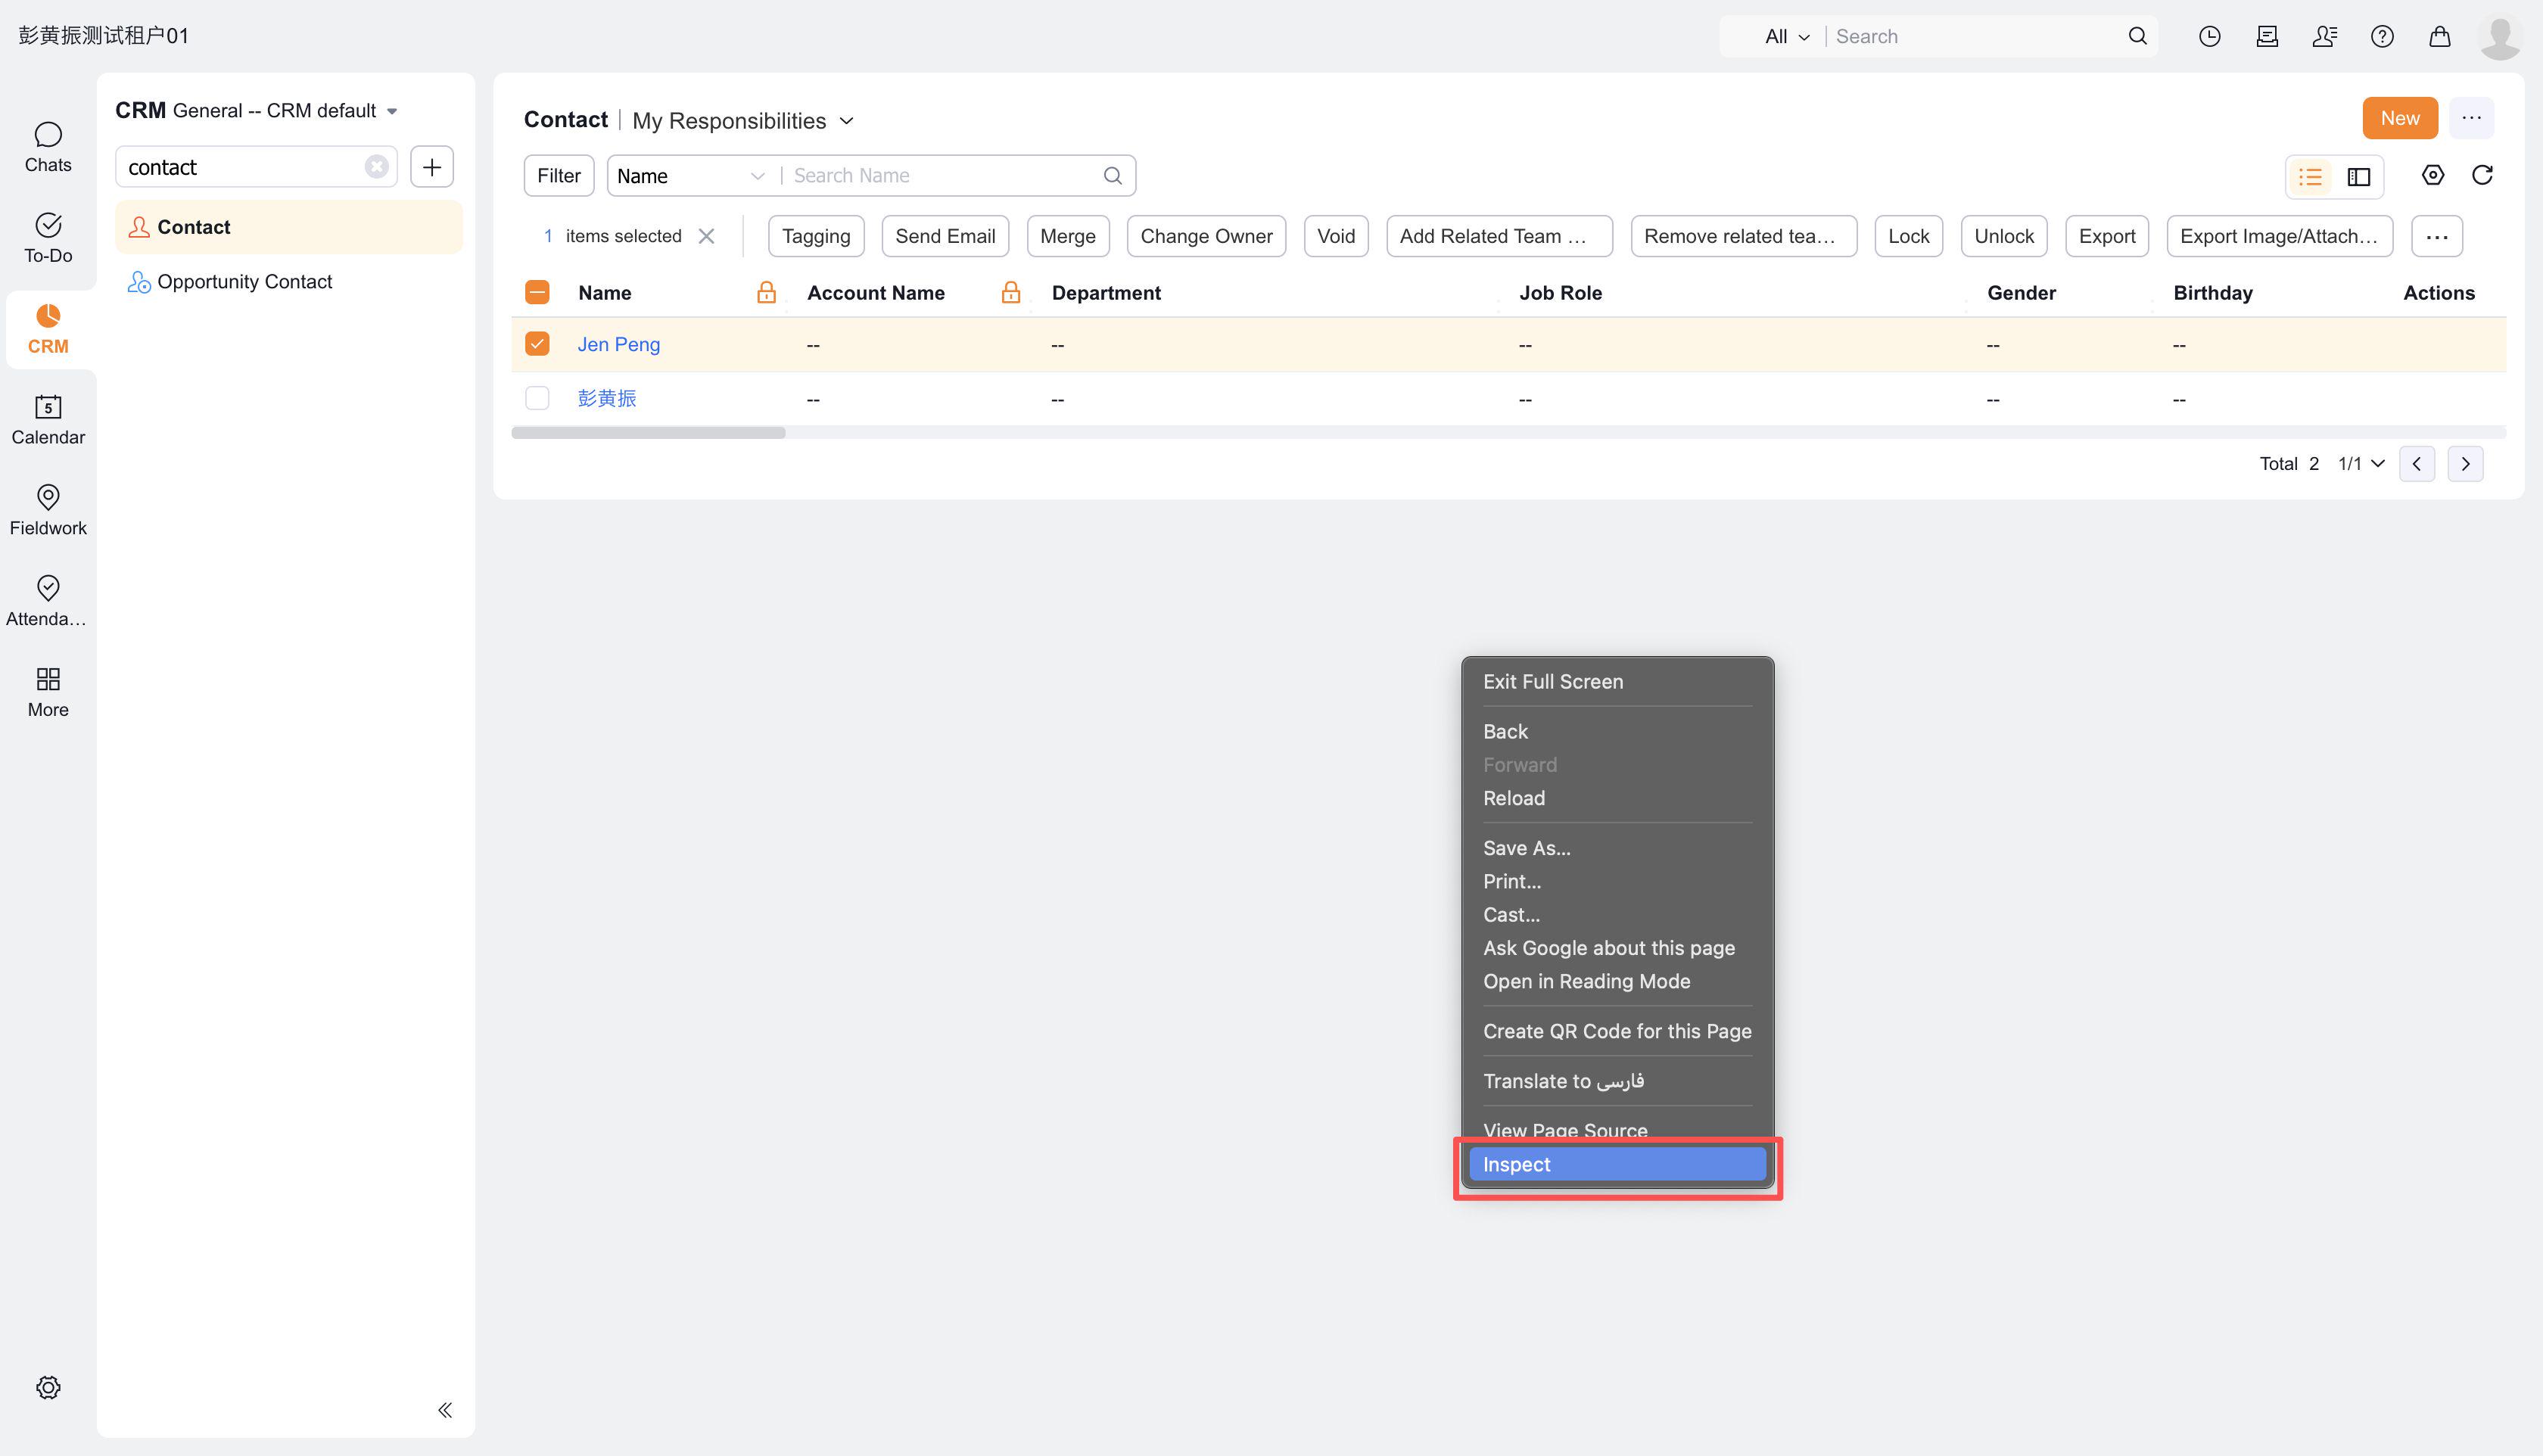Open the user avatar menu

click(2500, 37)
